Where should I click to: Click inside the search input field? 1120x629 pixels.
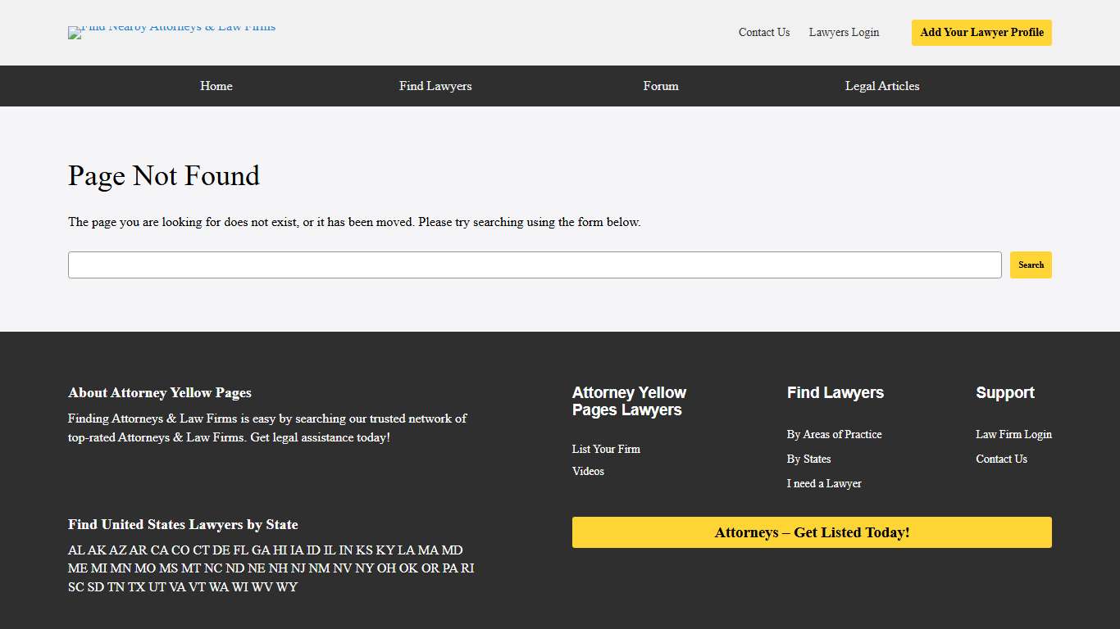coord(533,265)
